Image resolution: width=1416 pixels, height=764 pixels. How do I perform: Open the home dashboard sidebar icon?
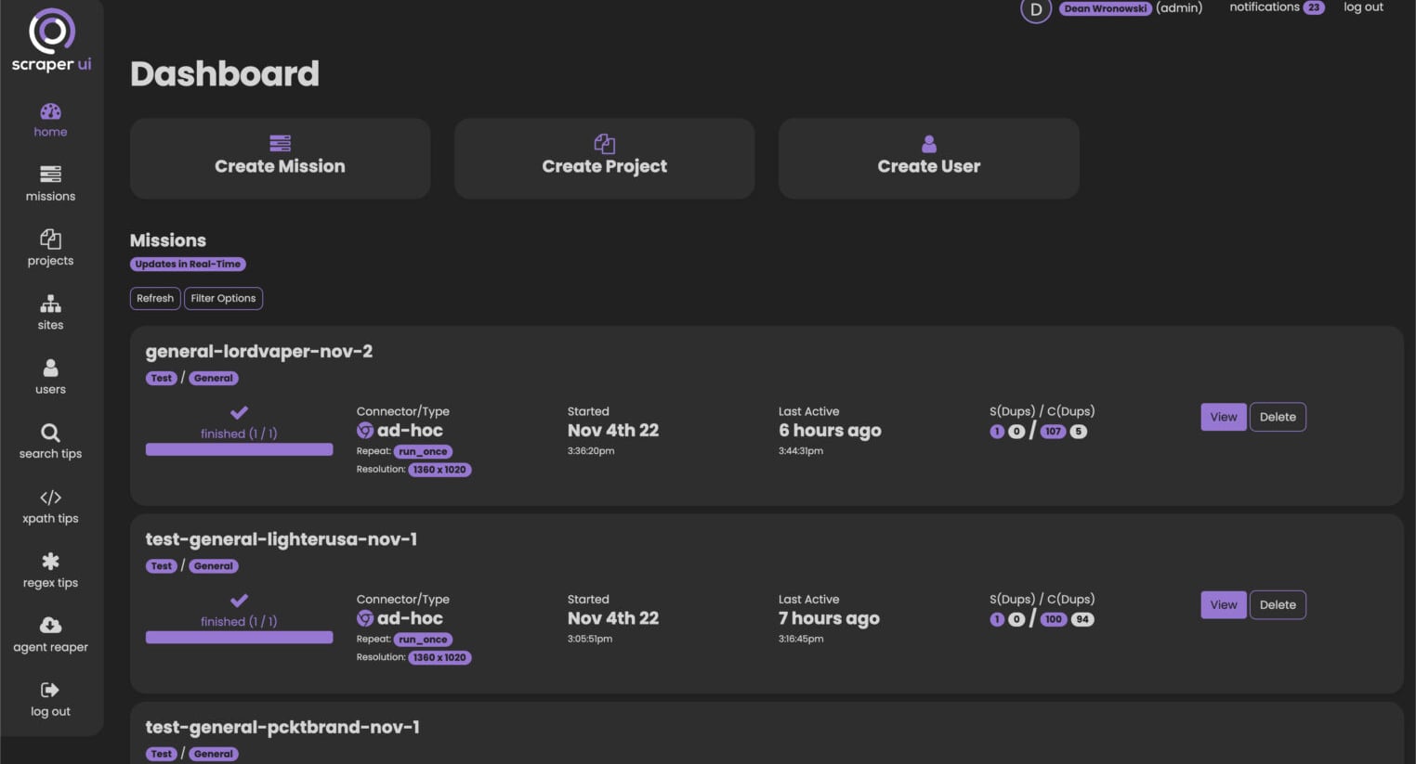[x=50, y=111]
